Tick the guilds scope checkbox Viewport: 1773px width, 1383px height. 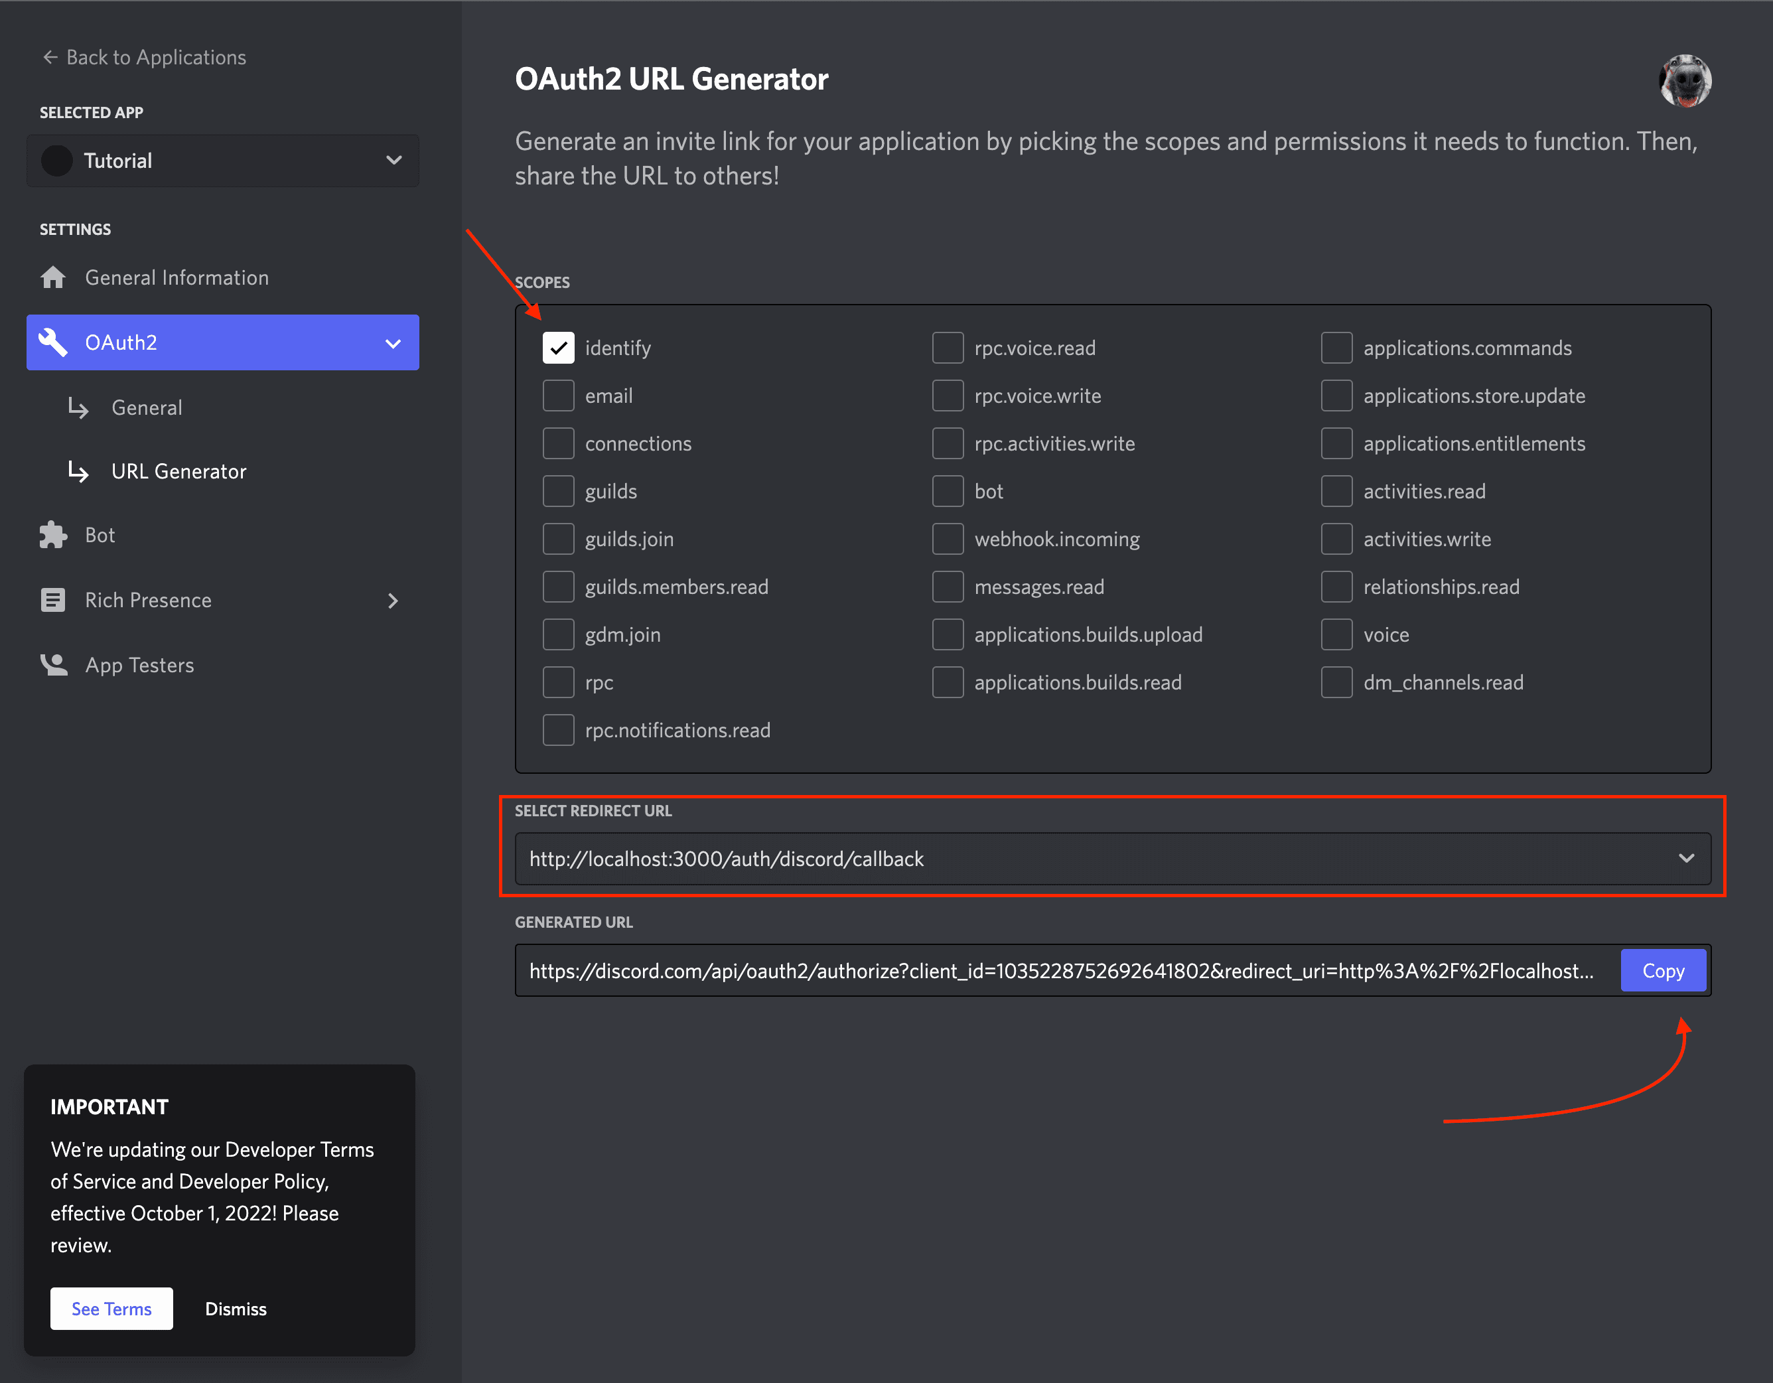559,491
